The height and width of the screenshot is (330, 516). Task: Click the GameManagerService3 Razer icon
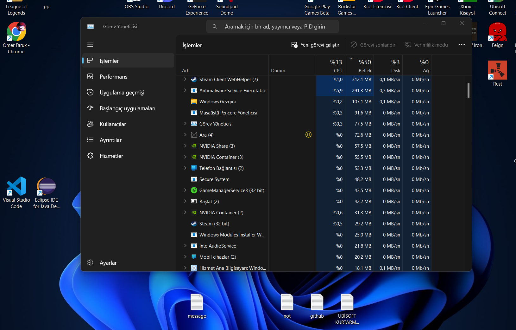pos(194,190)
